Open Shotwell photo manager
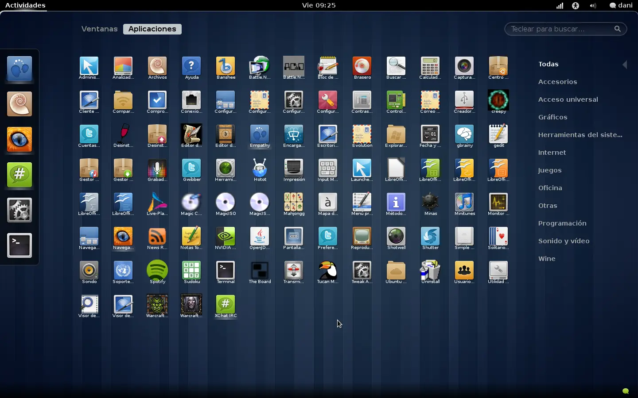The width and height of the screenshot is (638, 398). pos(396,238)
